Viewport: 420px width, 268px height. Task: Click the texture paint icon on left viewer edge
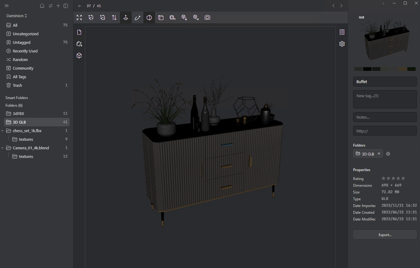(79, 44)
